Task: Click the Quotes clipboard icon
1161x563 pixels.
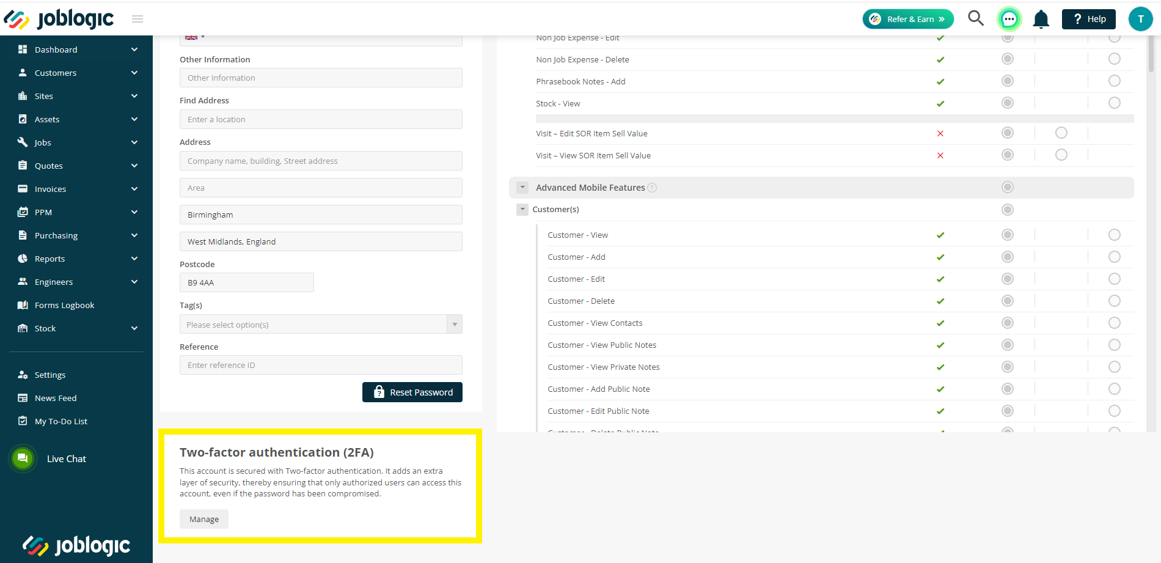Action: pos(23,166)
